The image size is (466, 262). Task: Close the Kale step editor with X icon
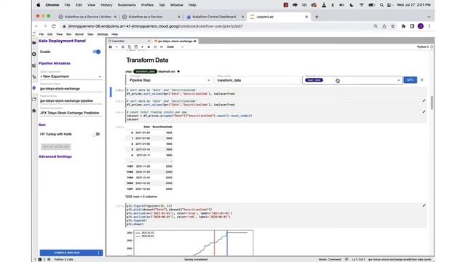(422, 80)
